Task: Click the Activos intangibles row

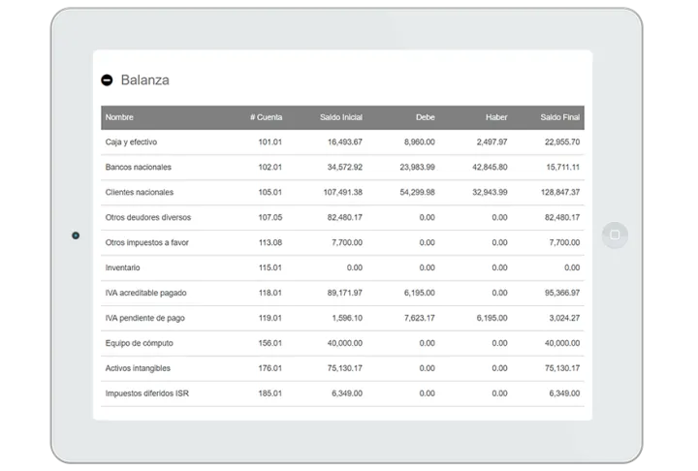Action: click(139, 368)
